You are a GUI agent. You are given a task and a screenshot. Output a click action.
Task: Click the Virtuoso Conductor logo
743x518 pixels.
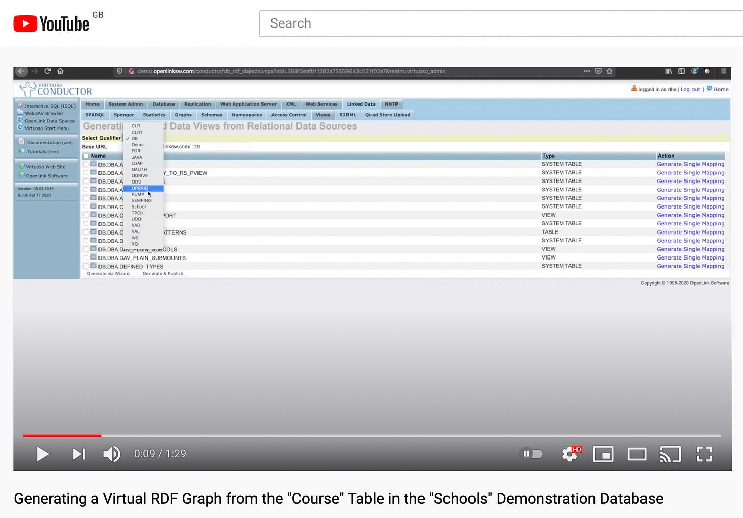[x=56, y=90]
